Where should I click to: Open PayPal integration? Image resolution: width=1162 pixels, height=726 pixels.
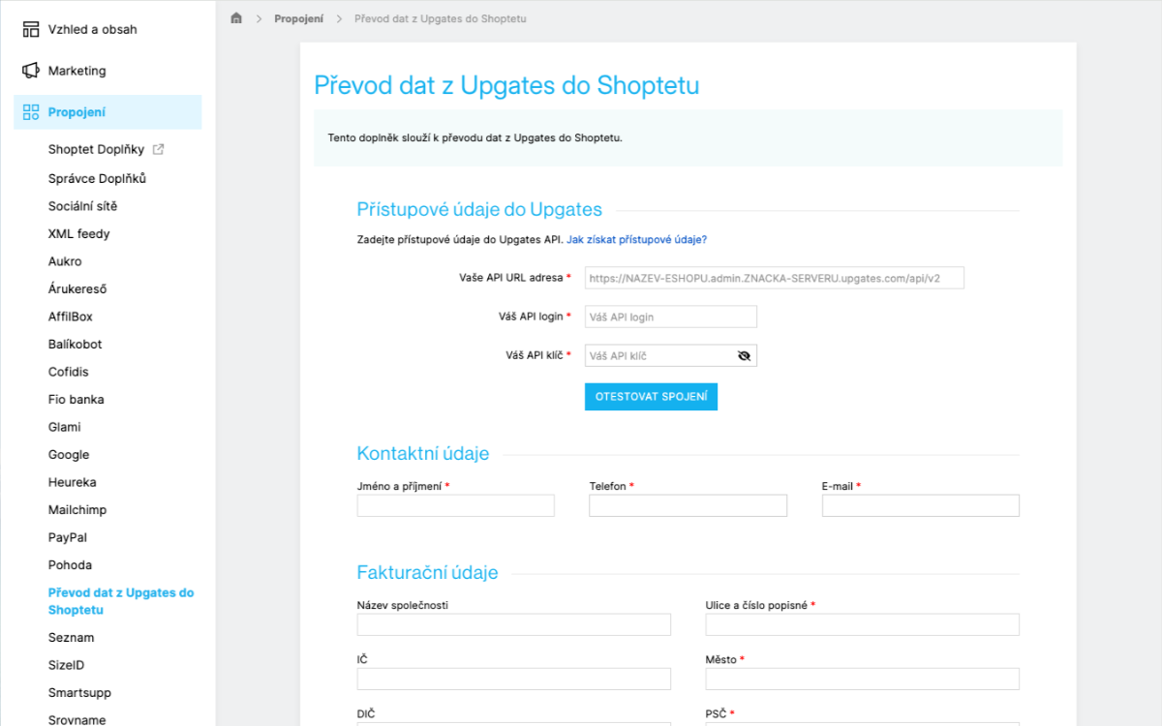(x=69, y=537)
